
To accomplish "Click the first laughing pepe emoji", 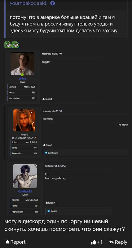I will click(x=8, y=44).
